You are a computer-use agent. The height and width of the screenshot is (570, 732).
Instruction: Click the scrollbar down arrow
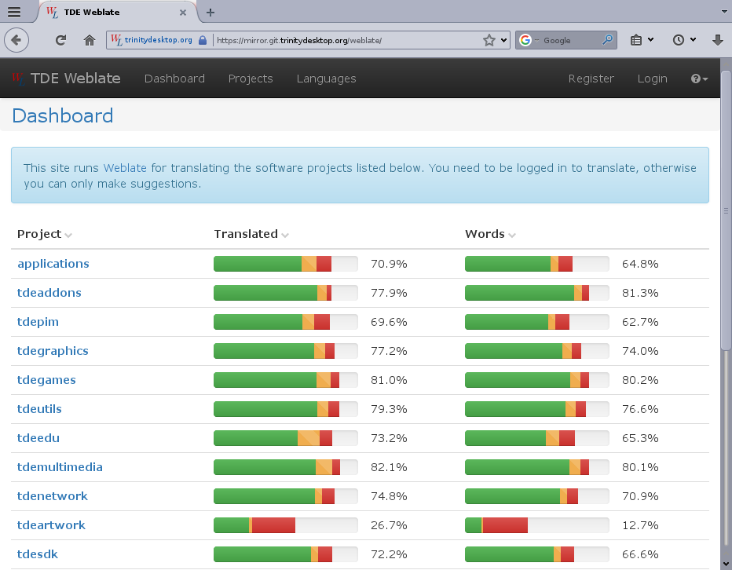coord(726,564)
